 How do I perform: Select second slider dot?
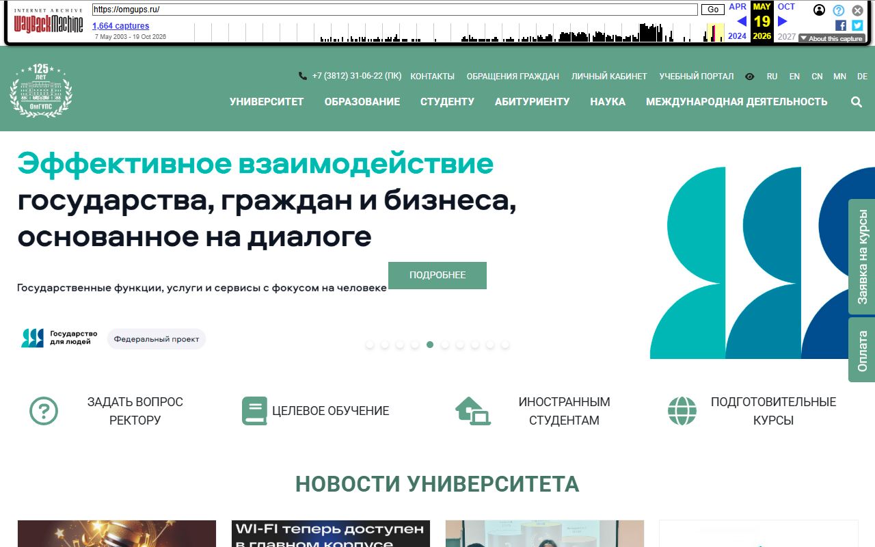pos(385,345)
